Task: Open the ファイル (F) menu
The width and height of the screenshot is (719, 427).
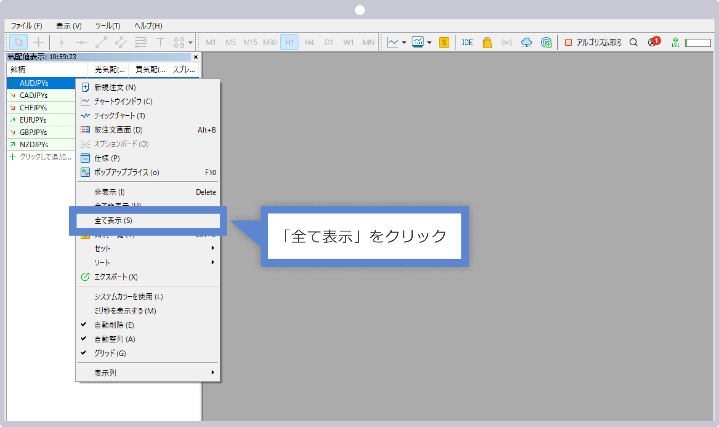Action: [26, 26]
